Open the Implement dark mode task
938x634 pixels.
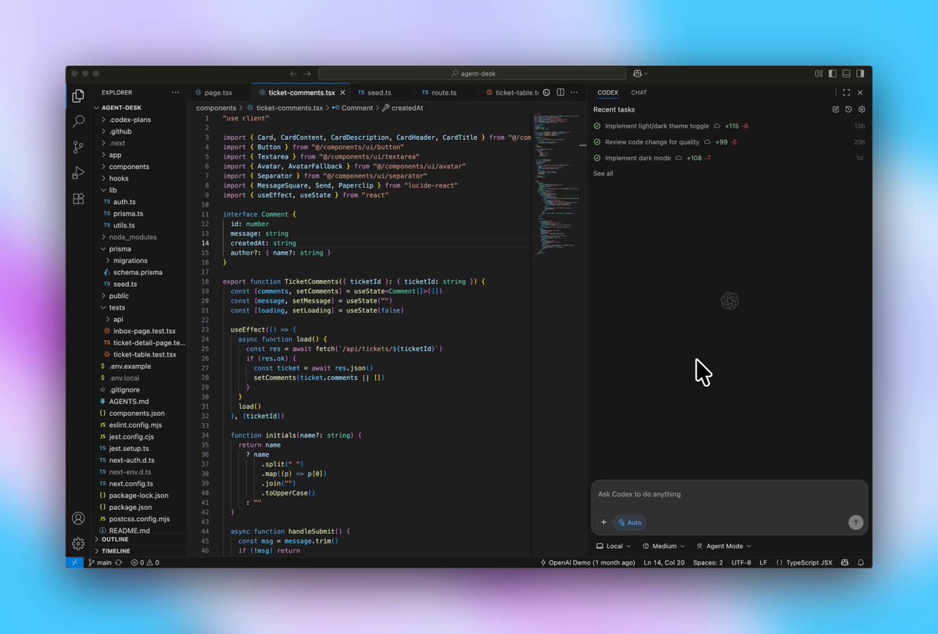coord(729,158)
